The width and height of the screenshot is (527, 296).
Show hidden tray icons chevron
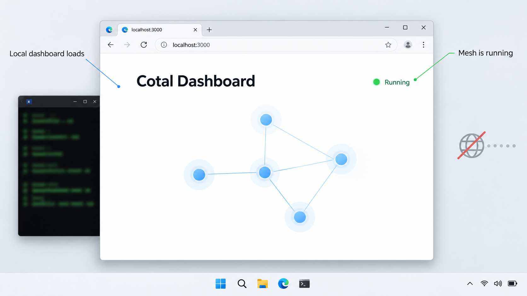point(470,284)
